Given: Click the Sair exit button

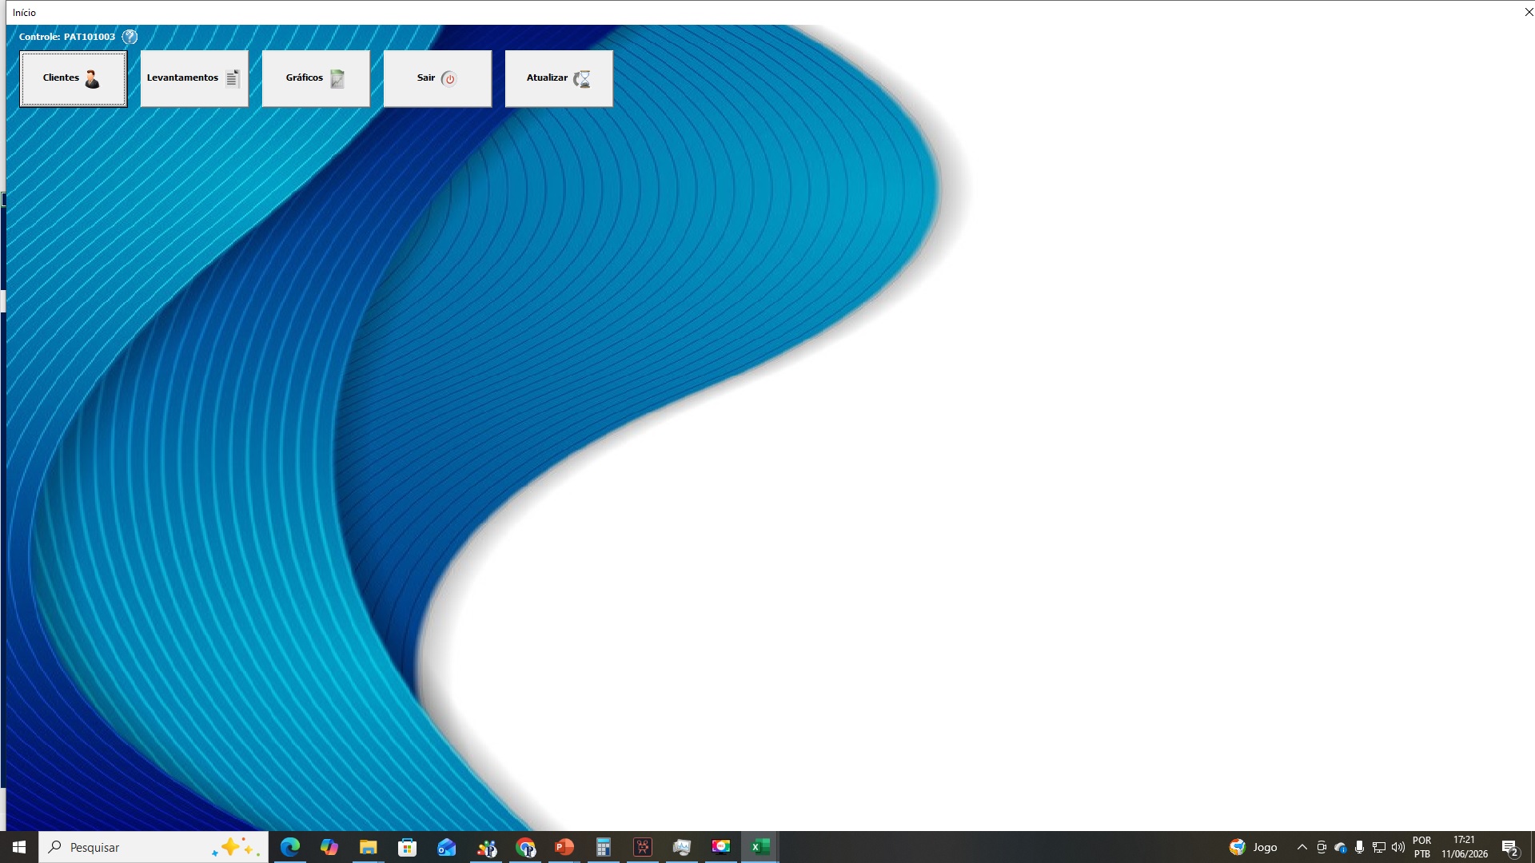Looking at the screenshot, I should click(x=437, y=78).
